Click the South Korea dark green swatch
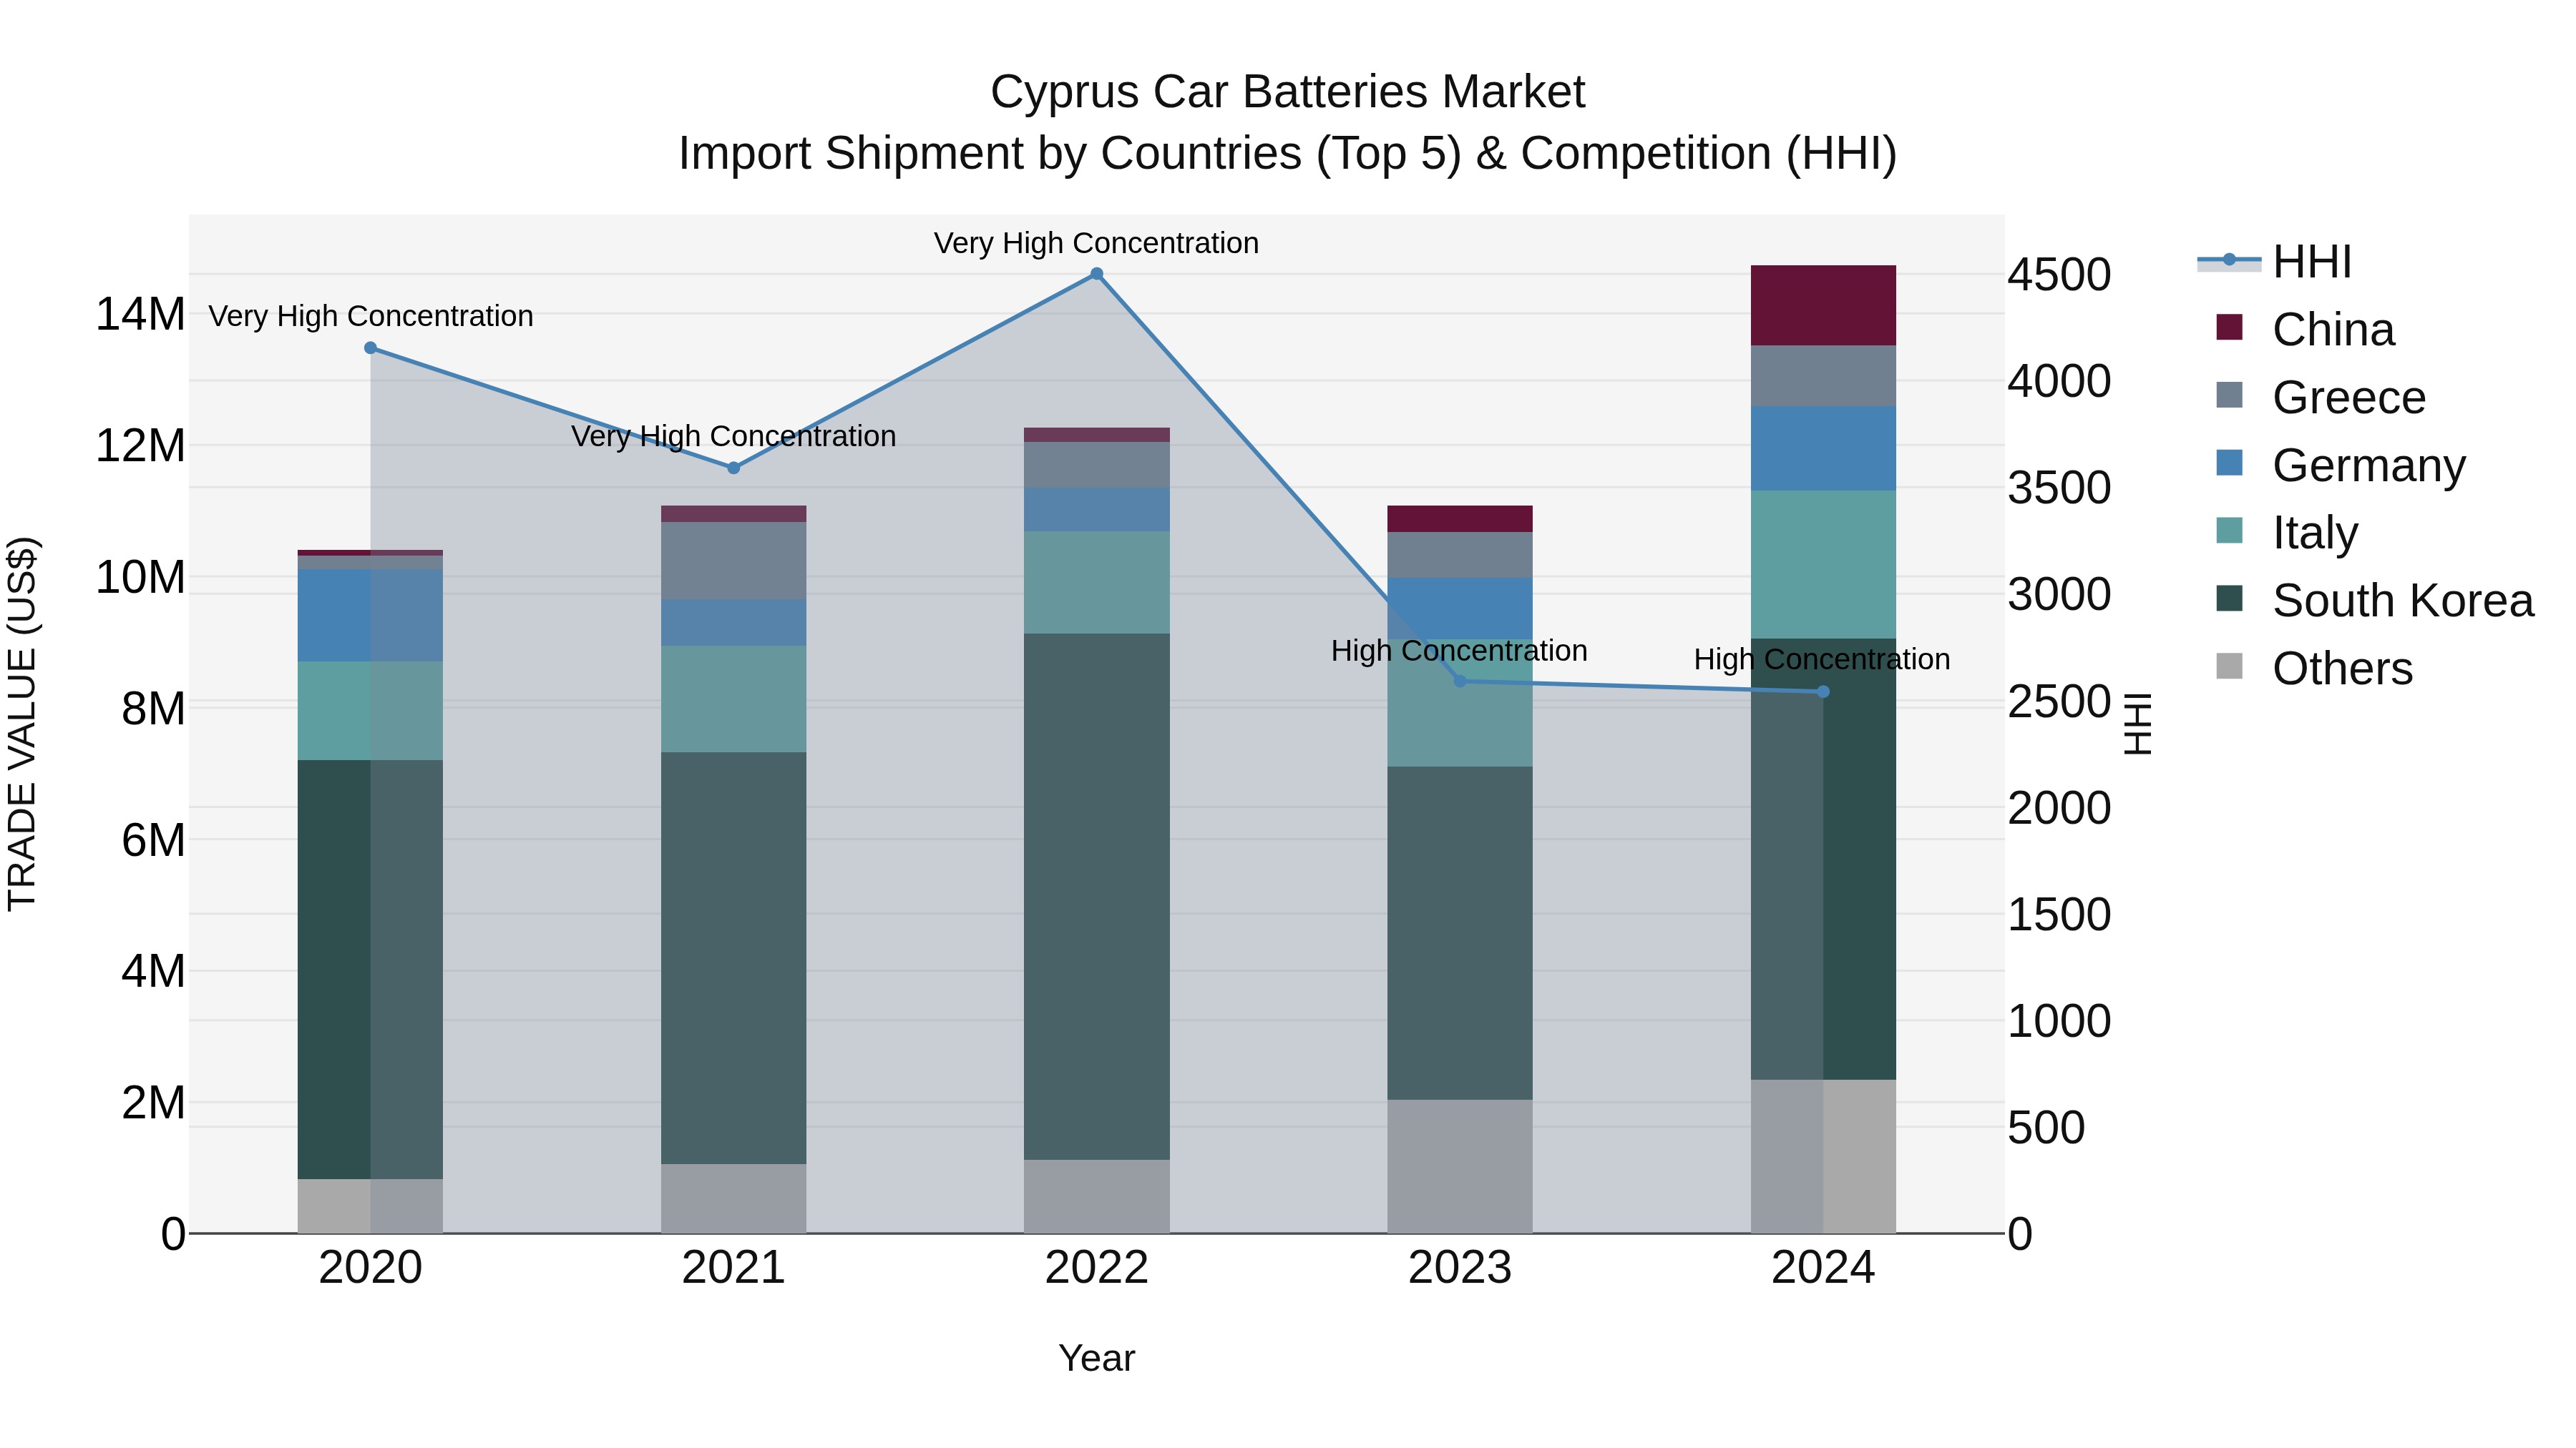2576x1448 pixels. coord(2229,599)
